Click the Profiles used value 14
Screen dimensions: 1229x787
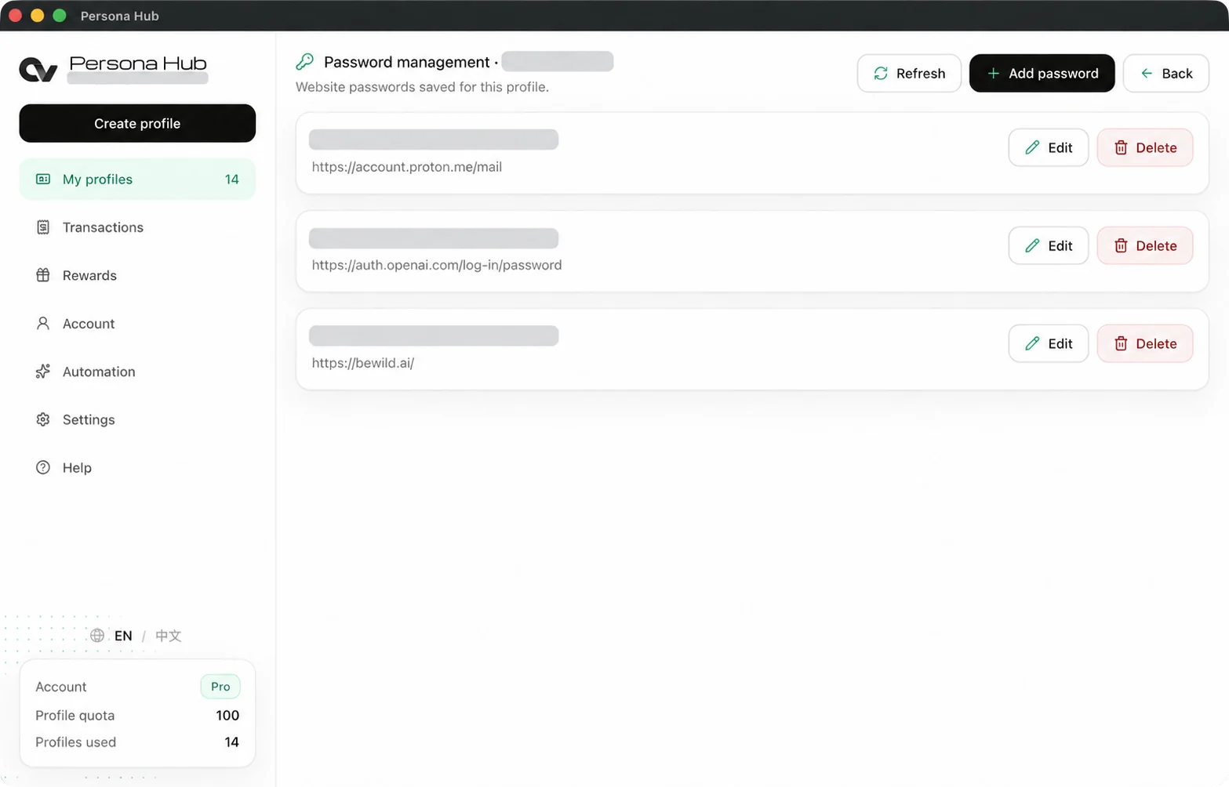coord(231,742)
